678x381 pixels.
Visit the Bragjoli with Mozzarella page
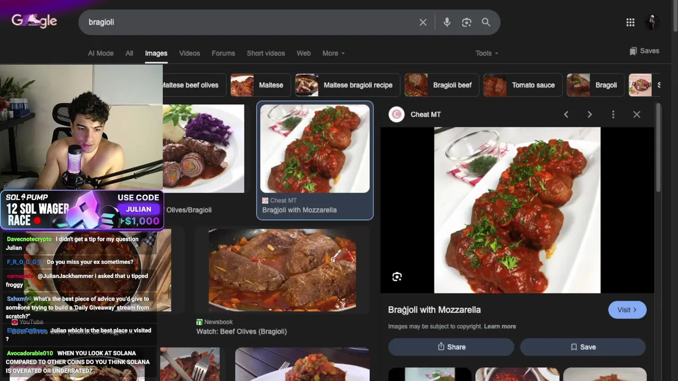(x=627, y=310)
